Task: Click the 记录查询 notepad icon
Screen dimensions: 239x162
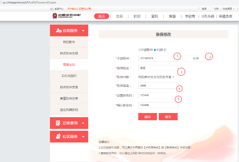Action: point(58,123)
